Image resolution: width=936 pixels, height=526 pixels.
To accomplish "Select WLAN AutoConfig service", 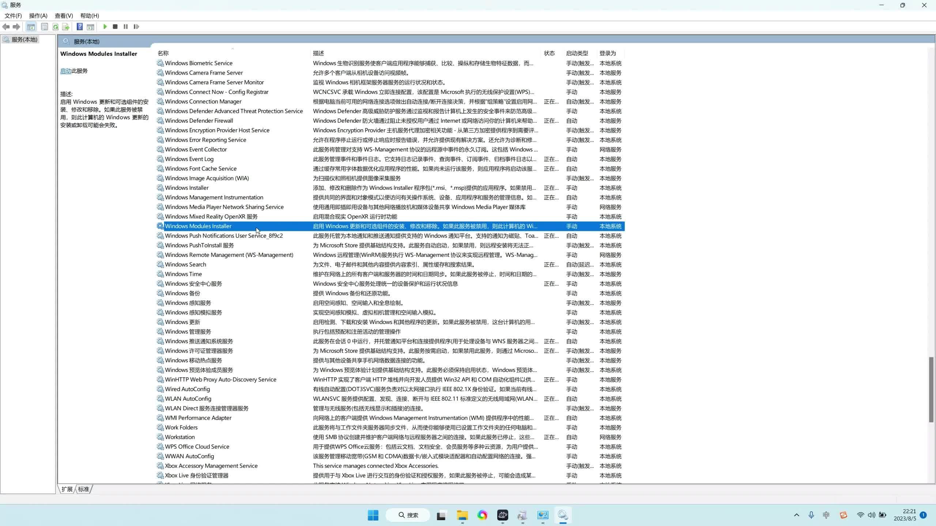I will (390, 399).
